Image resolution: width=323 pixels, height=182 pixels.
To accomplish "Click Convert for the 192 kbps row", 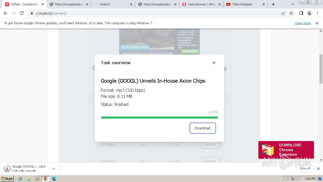I will coord(210,145).
